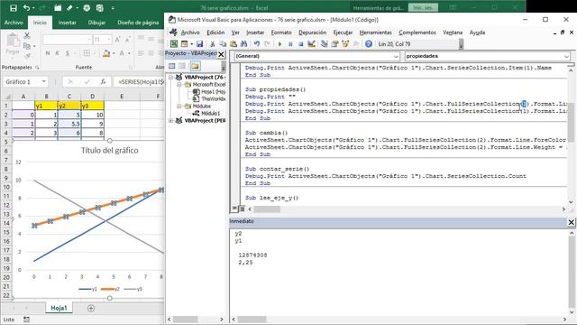Open the Project Explorer toolbar icon
Viewport: 577px width, 325px height.
click(x=324, y=44)
